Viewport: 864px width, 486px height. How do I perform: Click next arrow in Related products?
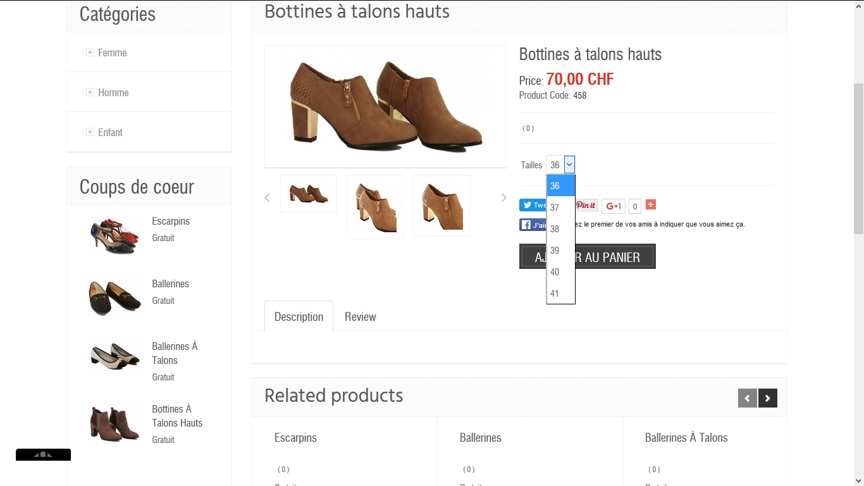point(768,398)
